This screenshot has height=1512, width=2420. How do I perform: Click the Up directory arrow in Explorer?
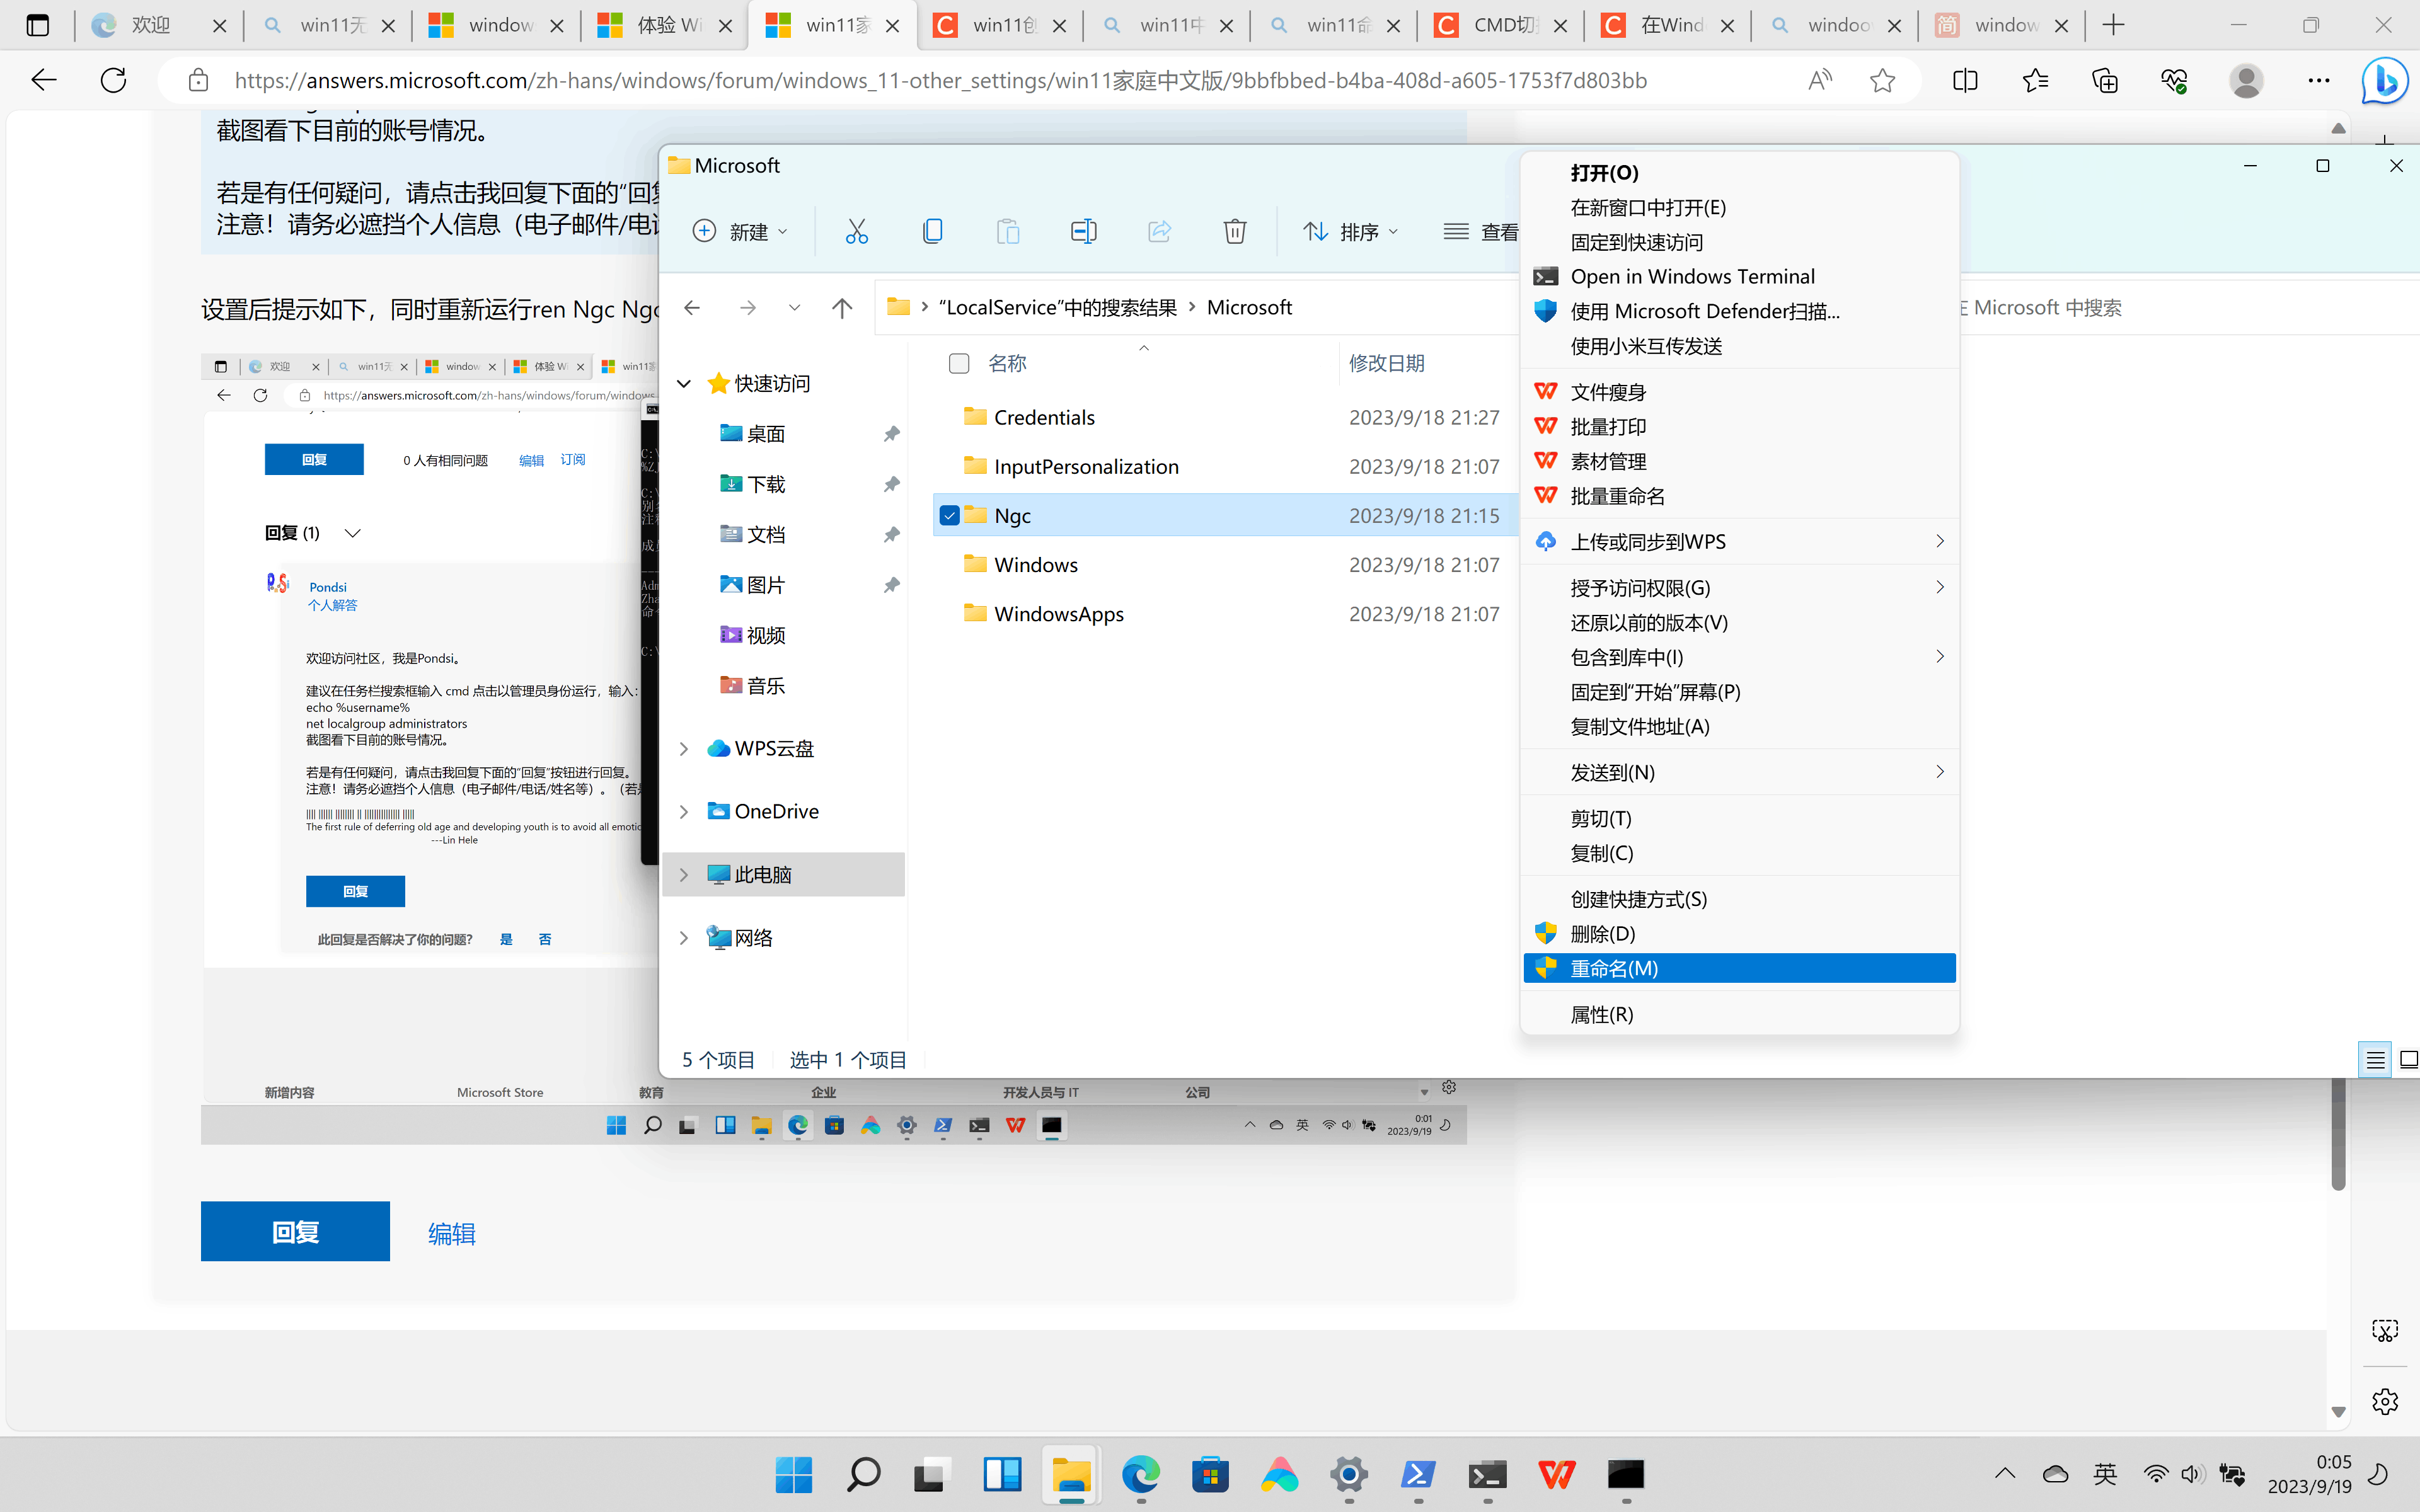[x=842, y=308]
